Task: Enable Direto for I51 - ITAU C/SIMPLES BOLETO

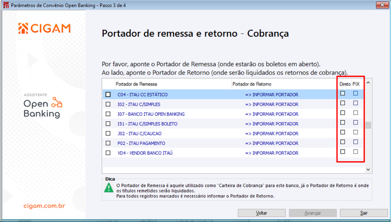Action: pyautogui.click(x=343, y=122)
